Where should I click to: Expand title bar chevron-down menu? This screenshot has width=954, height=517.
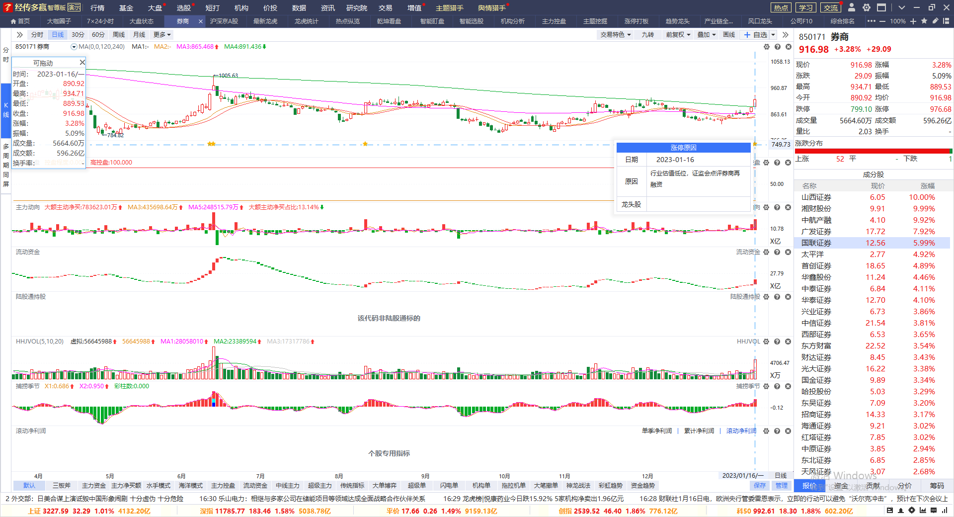[x=901, y=7]
